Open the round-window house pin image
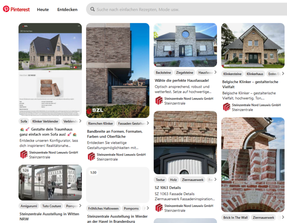This screenshot has width=287, height=223. point(185,45)
